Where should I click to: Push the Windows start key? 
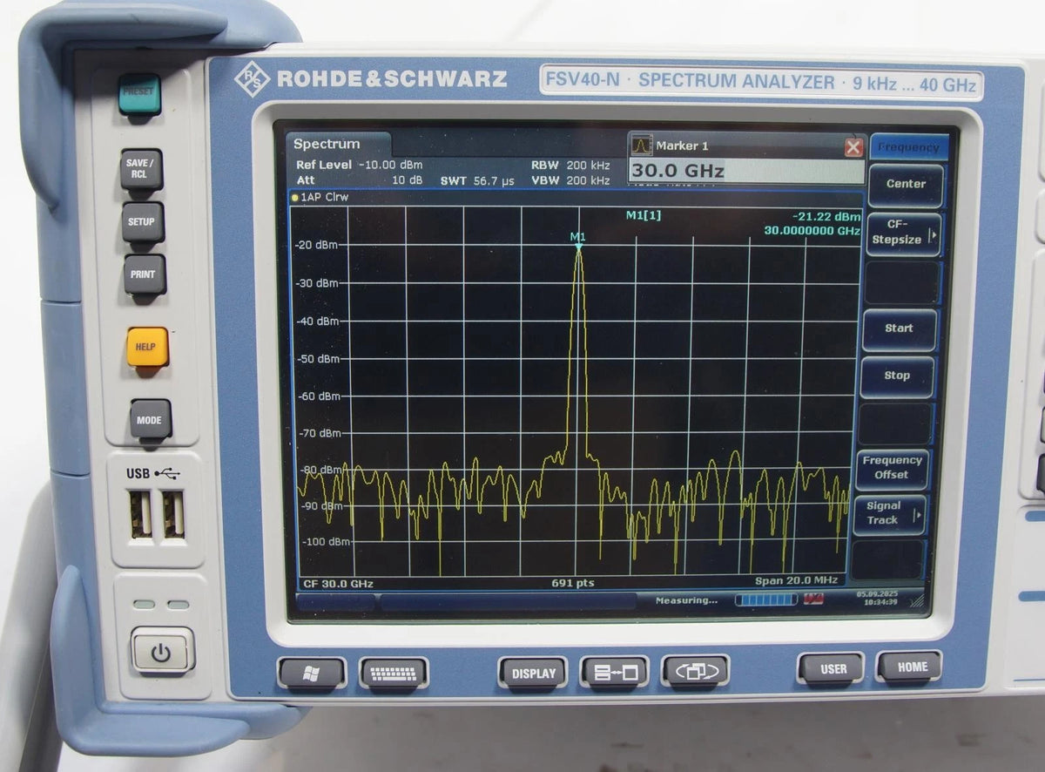[x=312, y=674]
